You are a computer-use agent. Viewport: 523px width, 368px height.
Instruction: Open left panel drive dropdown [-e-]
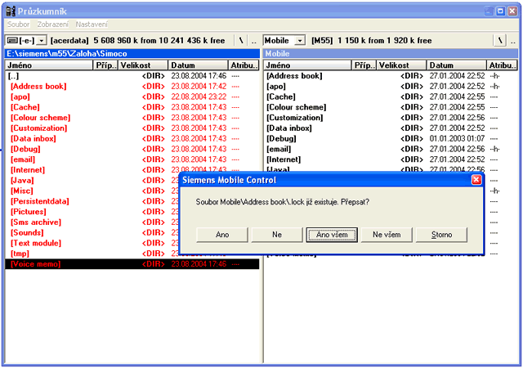point(42,40)
